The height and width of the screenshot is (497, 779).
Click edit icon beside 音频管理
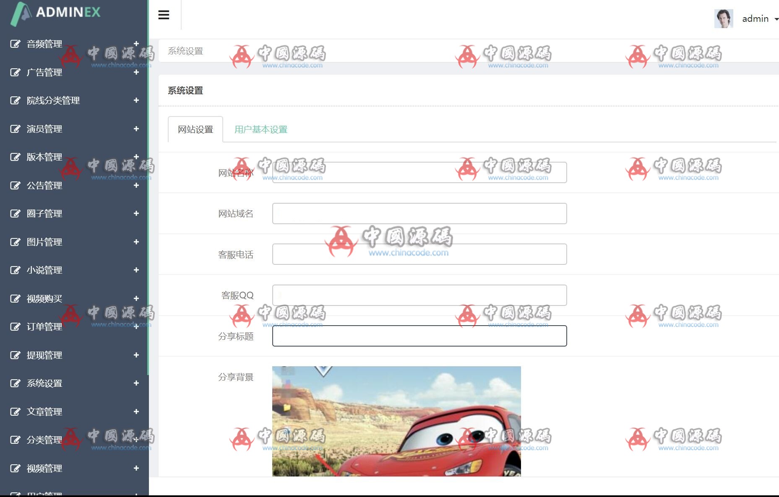click(15, 44)
